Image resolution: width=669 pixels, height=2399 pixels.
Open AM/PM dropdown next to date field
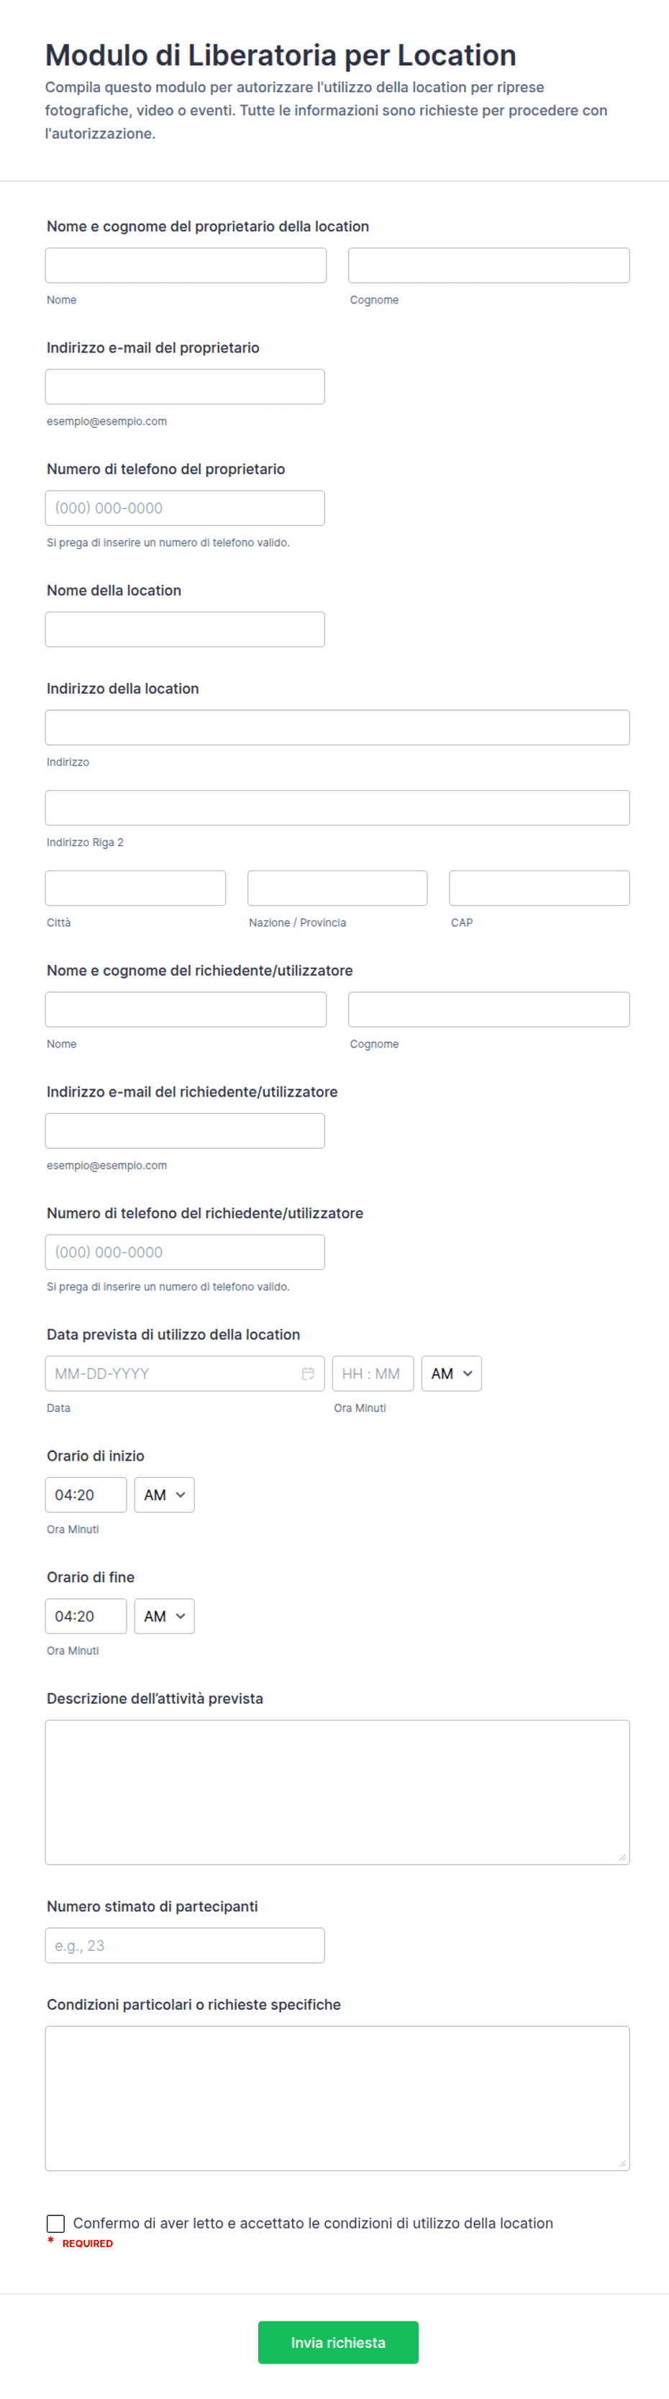pos(451,1374)
